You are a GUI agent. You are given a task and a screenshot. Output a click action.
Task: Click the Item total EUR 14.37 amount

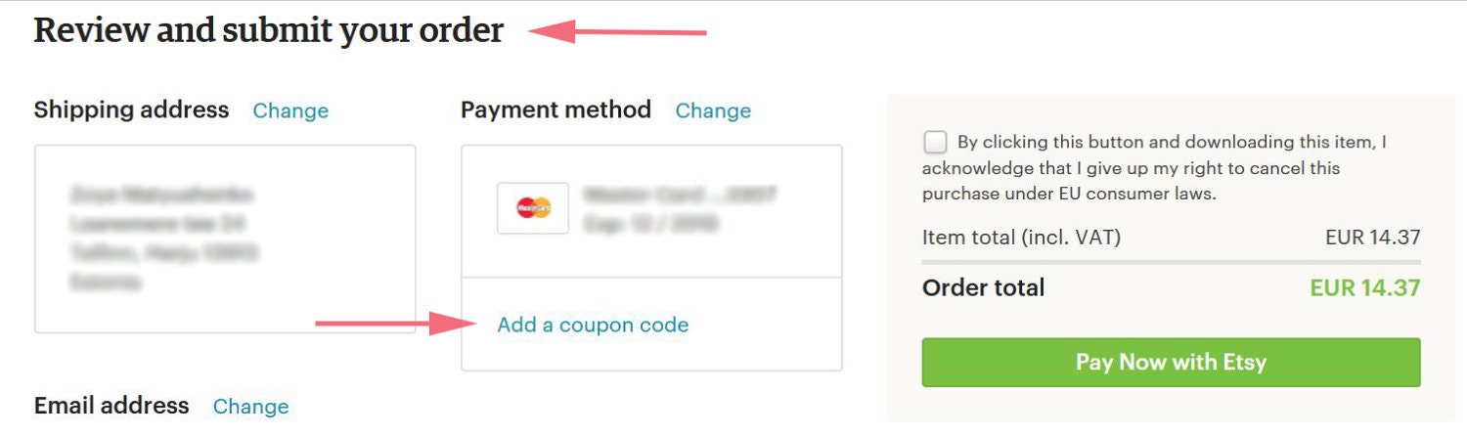pos(1373,237)
